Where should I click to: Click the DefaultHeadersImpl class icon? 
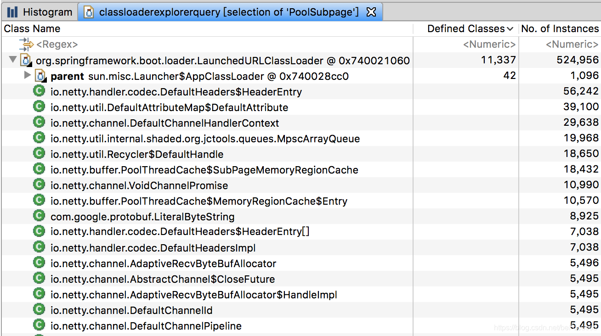[39, 247]
